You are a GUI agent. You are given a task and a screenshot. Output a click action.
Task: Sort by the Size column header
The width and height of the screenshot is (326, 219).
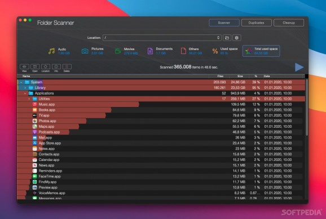(x=240, y=76)
